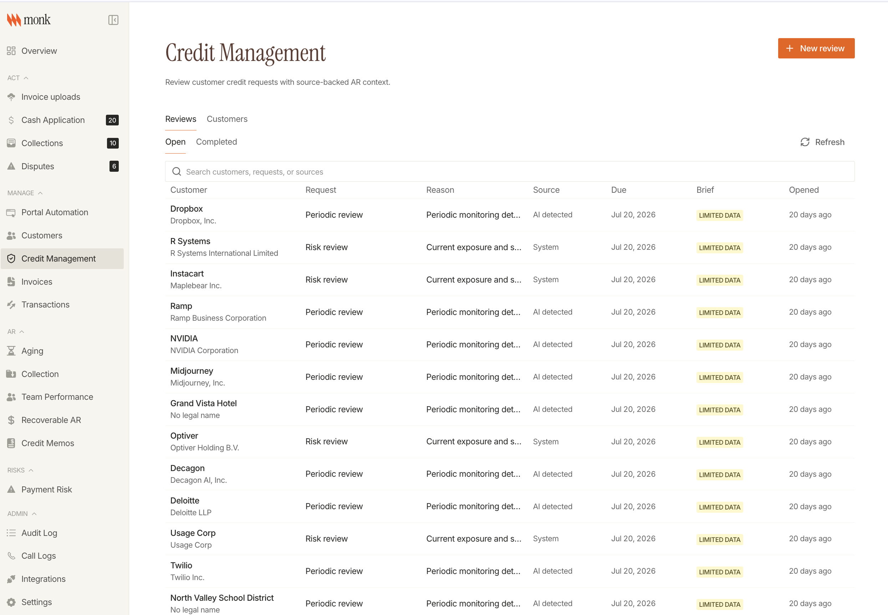The width and height of the screenshot is (888, 615).
Task: Click the Recoverable AR dollar icon
Action: click(11, 420)
